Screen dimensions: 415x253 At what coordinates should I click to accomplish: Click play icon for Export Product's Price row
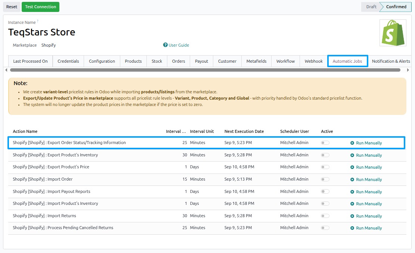352,167
